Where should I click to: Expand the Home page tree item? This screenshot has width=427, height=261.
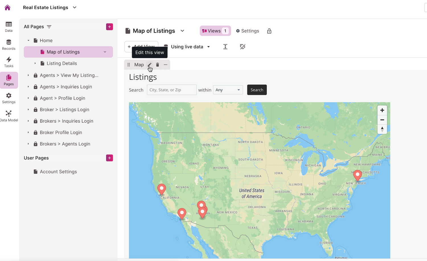click(x=28, y=40)
